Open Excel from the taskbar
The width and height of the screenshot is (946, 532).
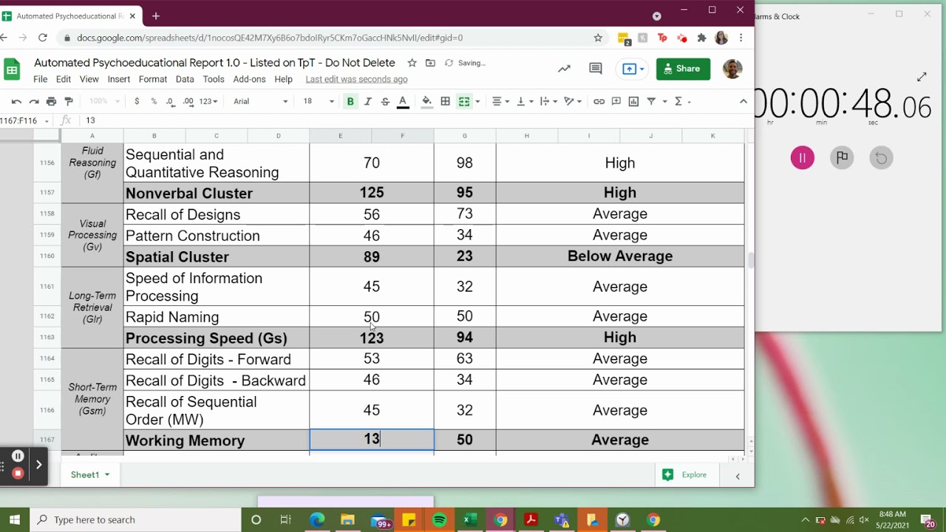click(470, 519)
